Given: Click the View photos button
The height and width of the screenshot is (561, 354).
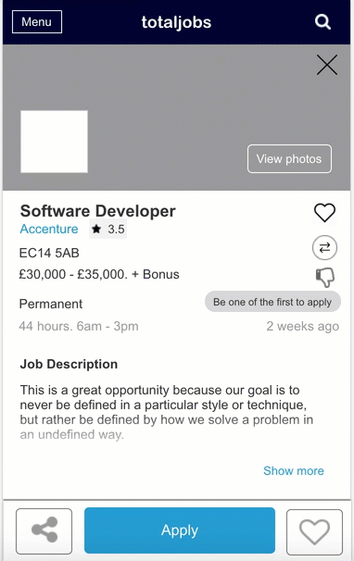Looking at the screenshot, I should [x=289, y=159].
